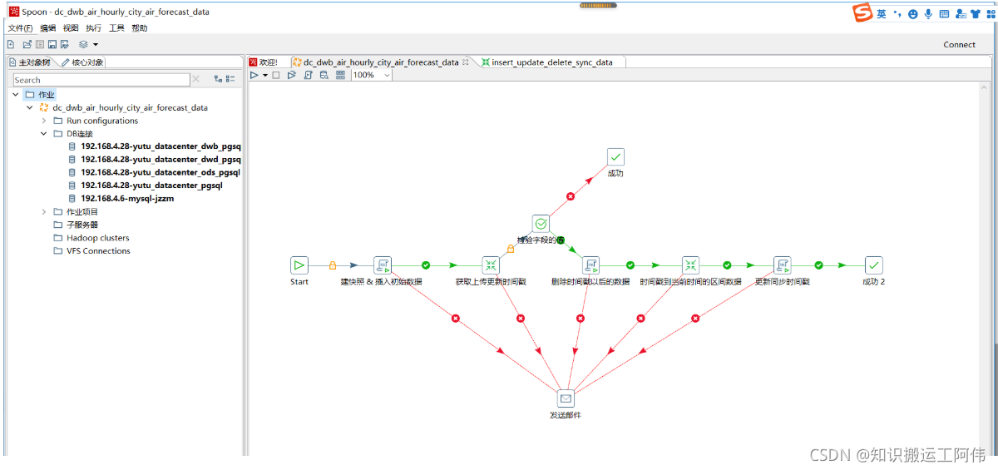
Task: Select the 发送邮件 mail node
Action: pos(566,398)
